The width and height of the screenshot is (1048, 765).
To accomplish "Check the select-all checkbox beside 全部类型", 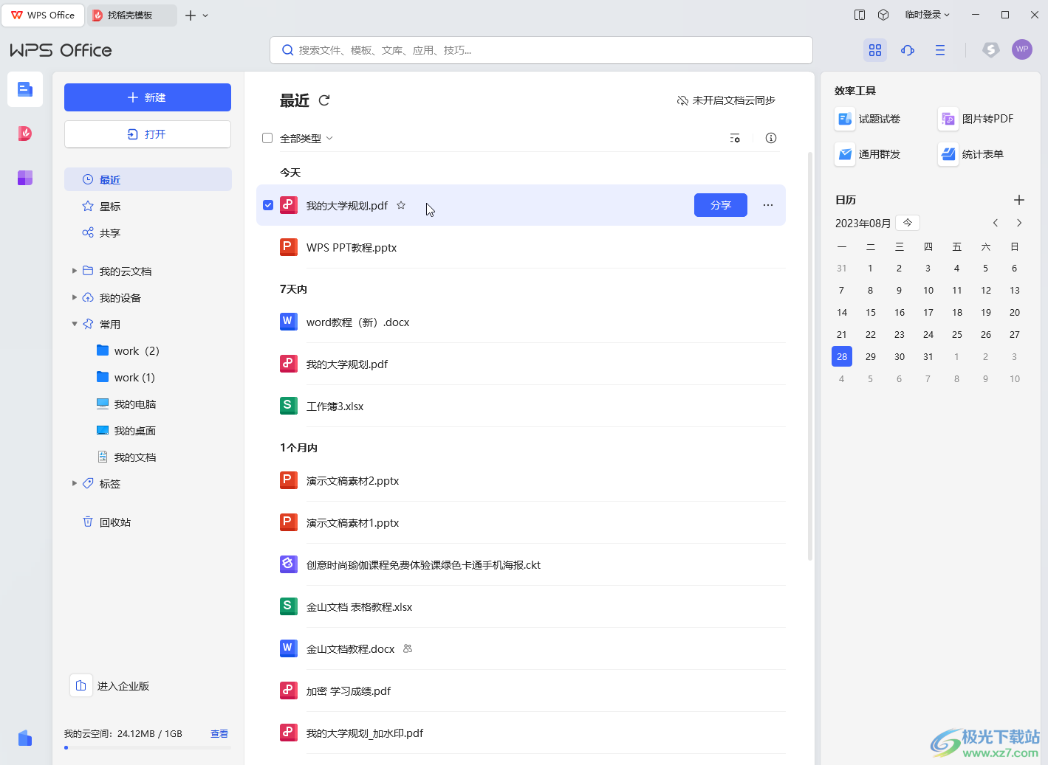I will 267,138.
